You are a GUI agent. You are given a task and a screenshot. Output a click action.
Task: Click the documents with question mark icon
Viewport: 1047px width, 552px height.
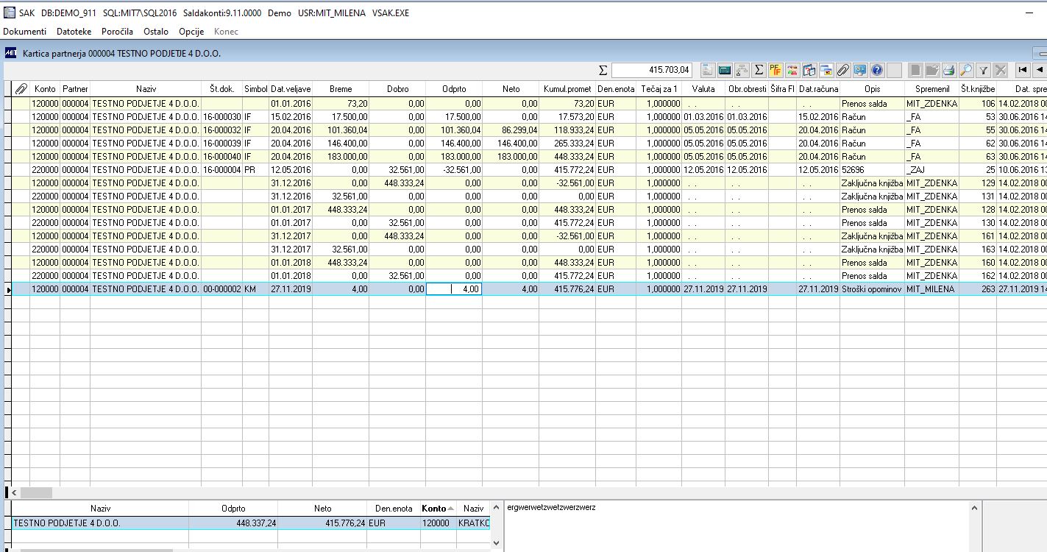[809, 70]
